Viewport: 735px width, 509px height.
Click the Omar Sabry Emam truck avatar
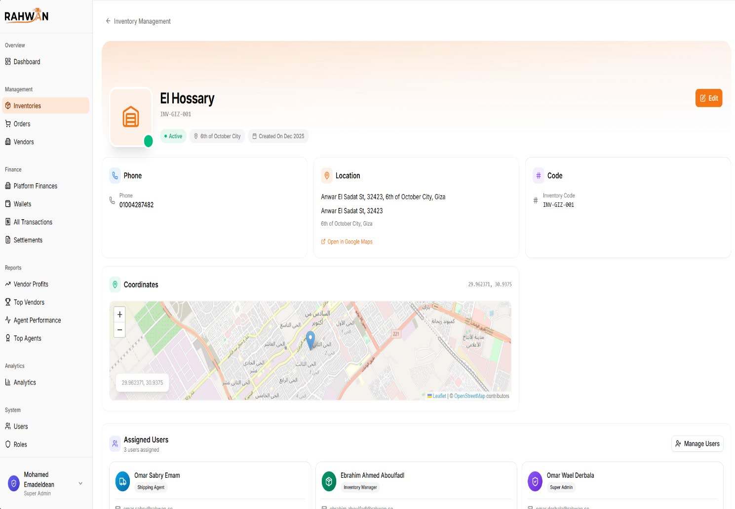[x=122, y=481]
